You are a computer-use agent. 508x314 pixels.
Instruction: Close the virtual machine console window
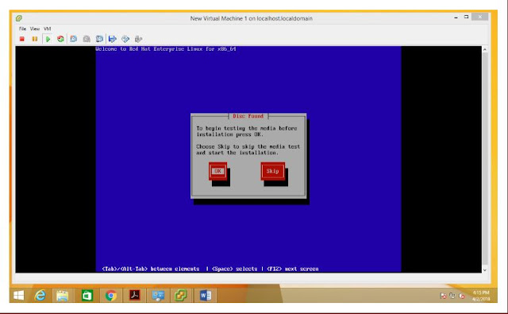pos(479,17)
